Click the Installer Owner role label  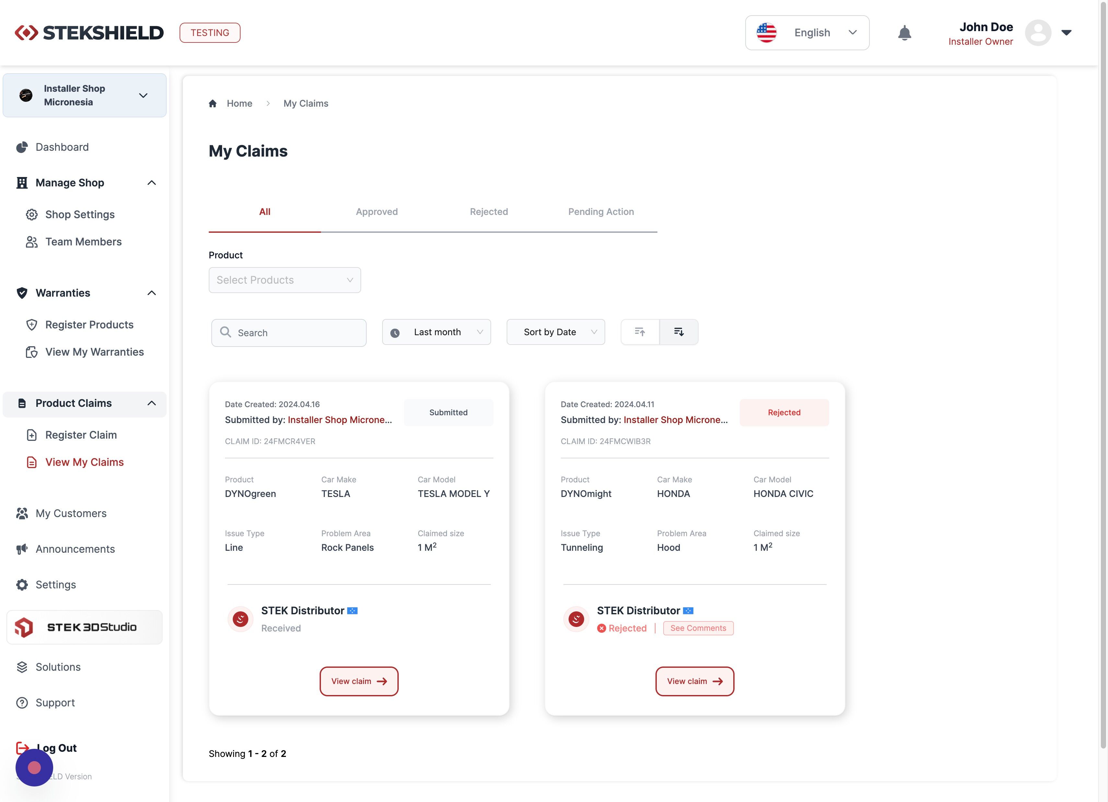tap(981, 41)
